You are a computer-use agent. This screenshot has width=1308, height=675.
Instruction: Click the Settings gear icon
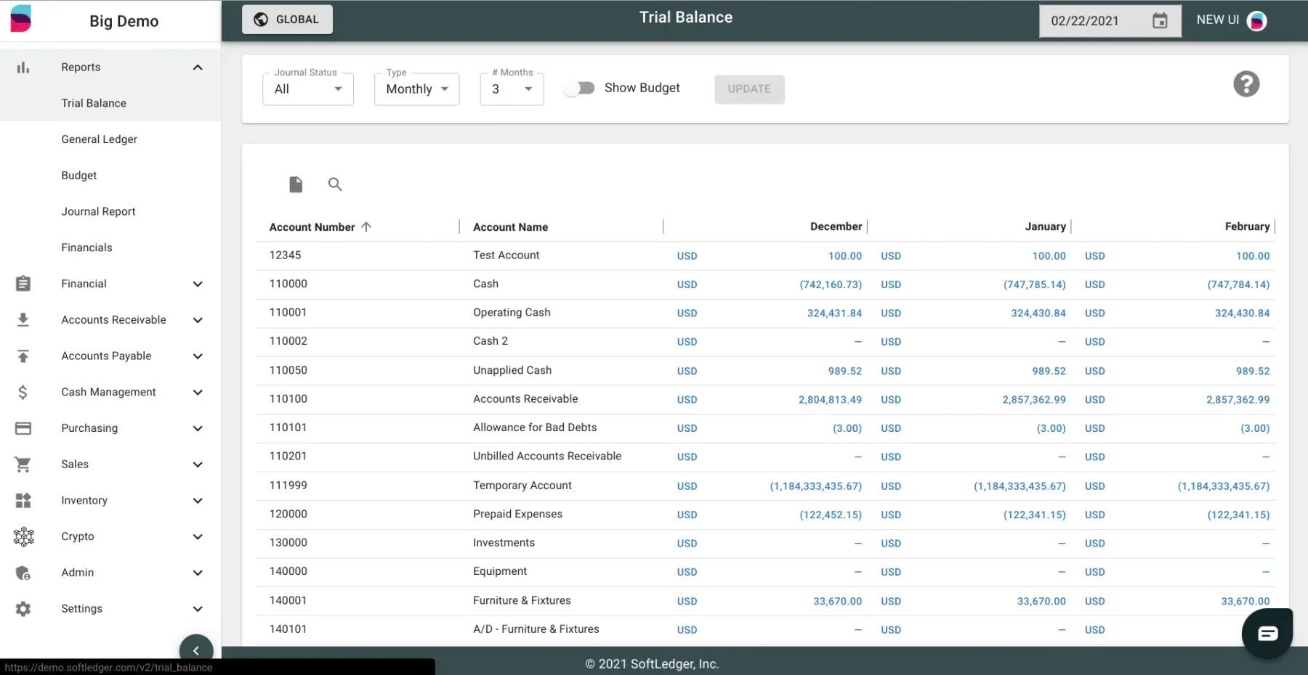[x=23, y=609]
